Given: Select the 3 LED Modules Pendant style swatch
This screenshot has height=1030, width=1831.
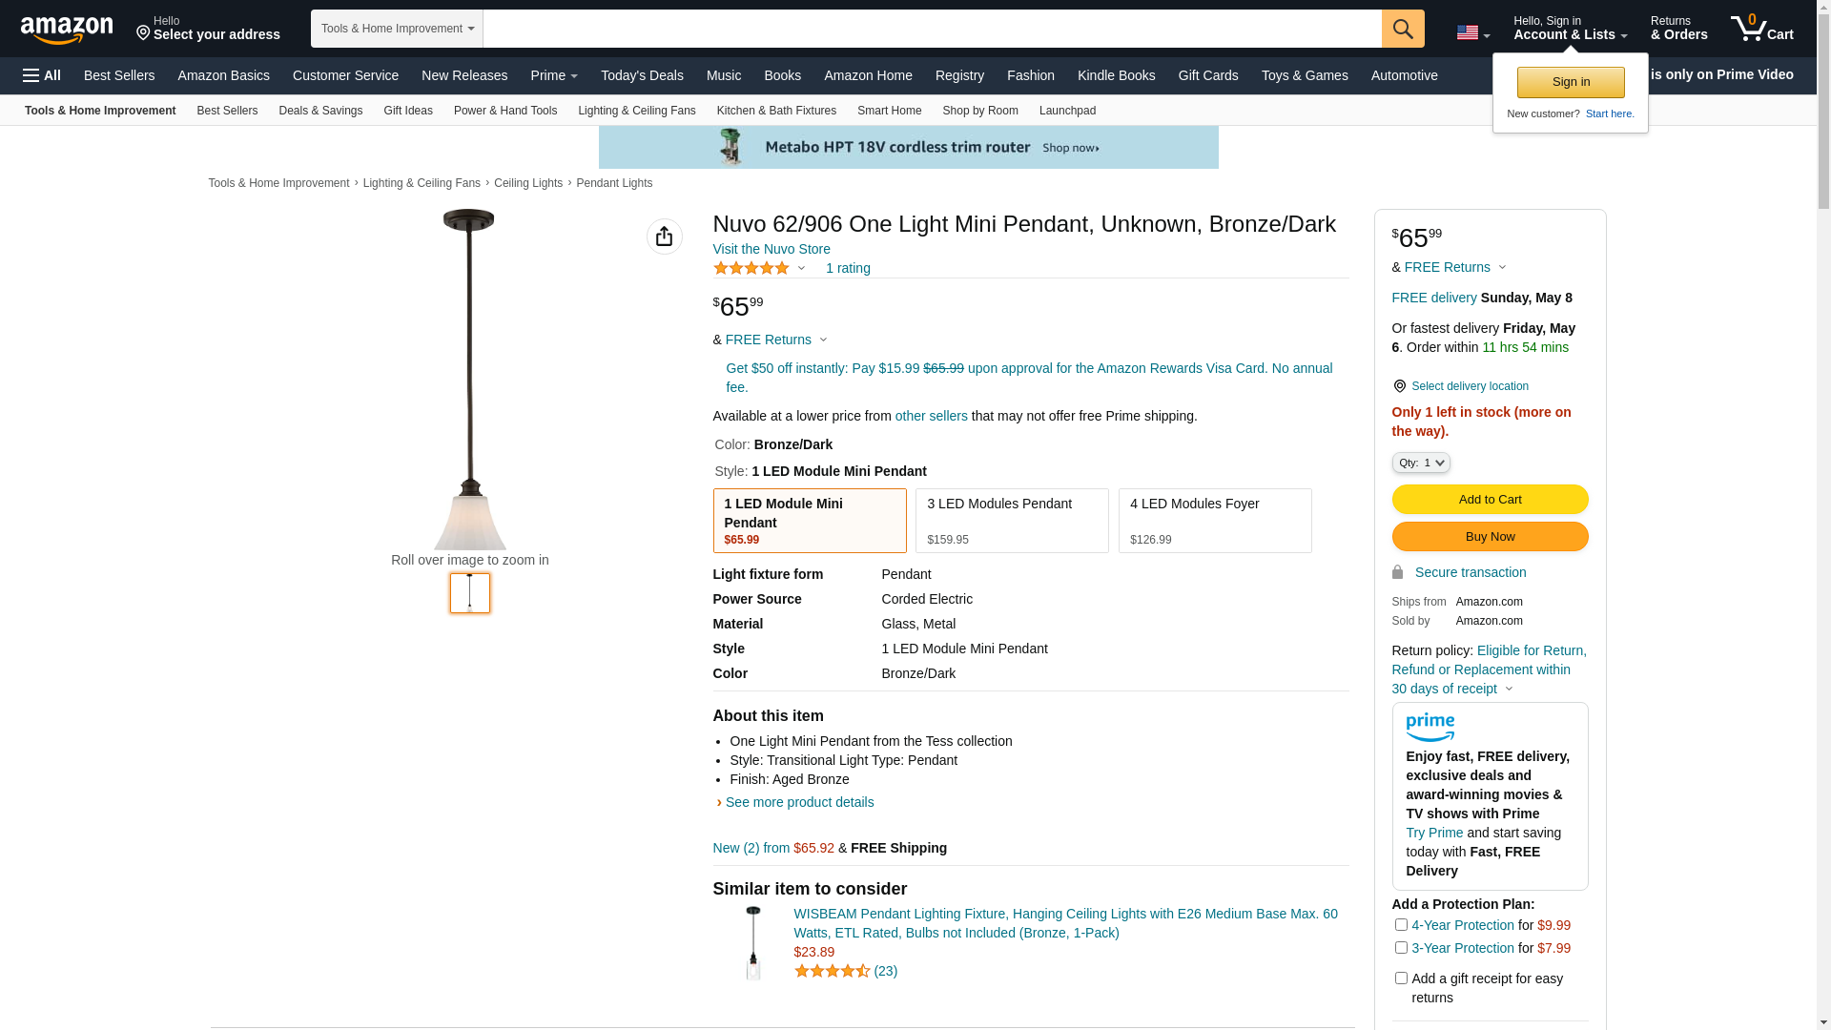Looking at the screenshot, I should 1012,521.
